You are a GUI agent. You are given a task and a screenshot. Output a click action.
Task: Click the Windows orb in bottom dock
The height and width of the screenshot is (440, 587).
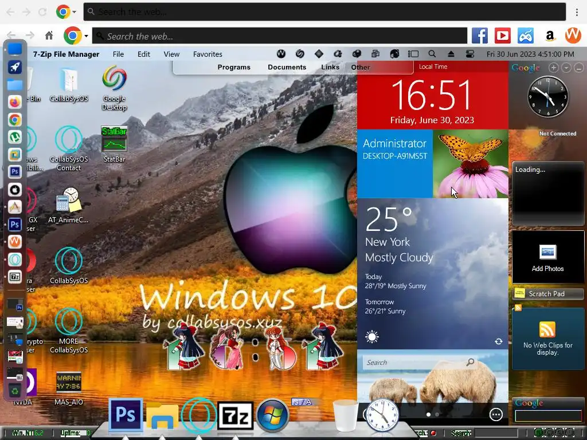coord(272,415)
